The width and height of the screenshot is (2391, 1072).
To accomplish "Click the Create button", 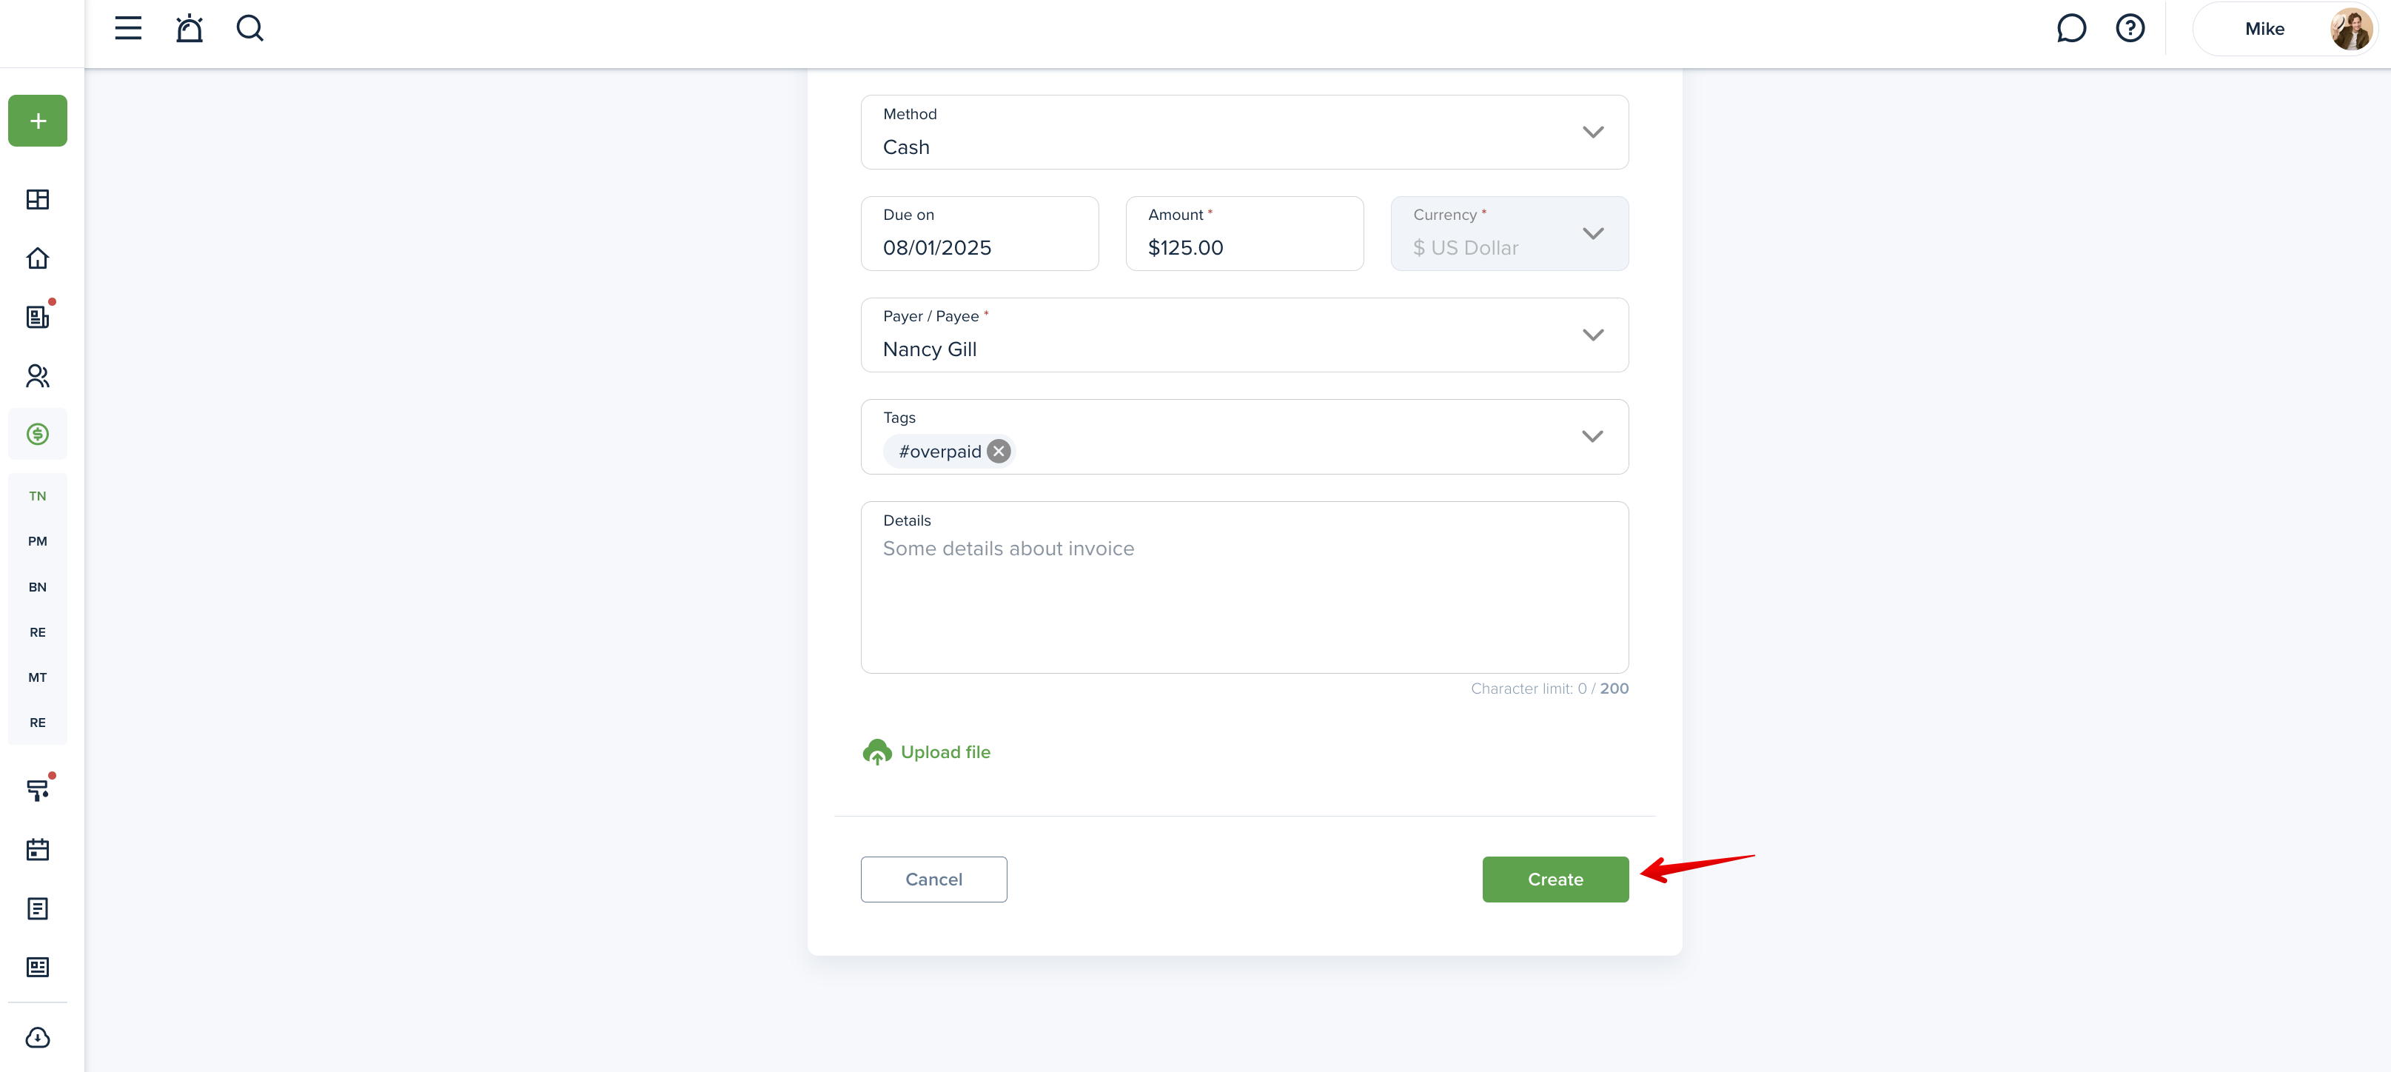I will coord(1556,879).
